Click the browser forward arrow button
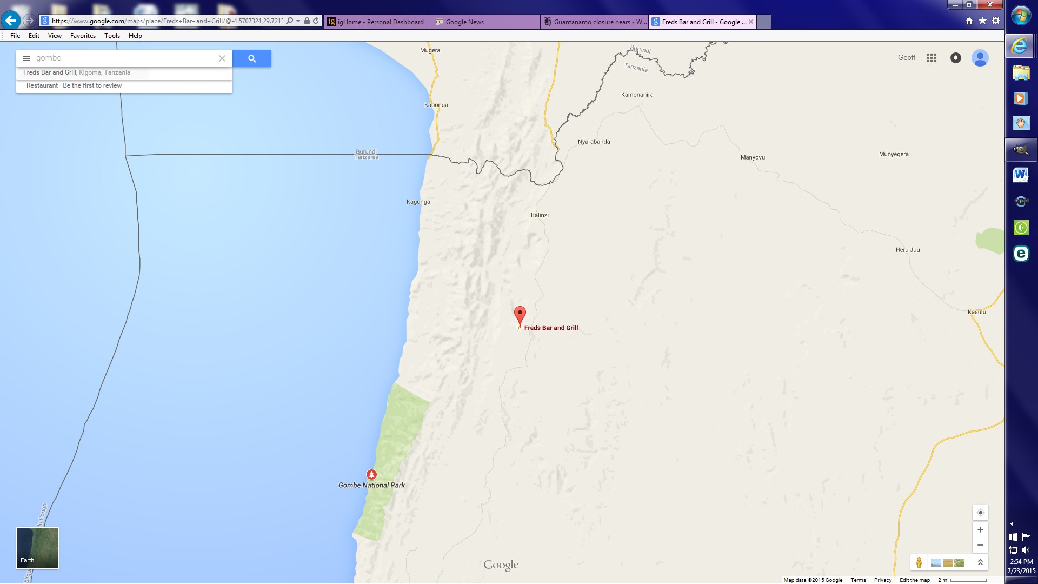This screenshot has width=1038, height=584. [30, 21]
